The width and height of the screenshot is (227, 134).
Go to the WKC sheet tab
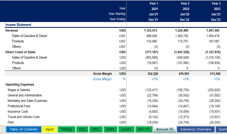pyautogui.click(x=96, y=129)
